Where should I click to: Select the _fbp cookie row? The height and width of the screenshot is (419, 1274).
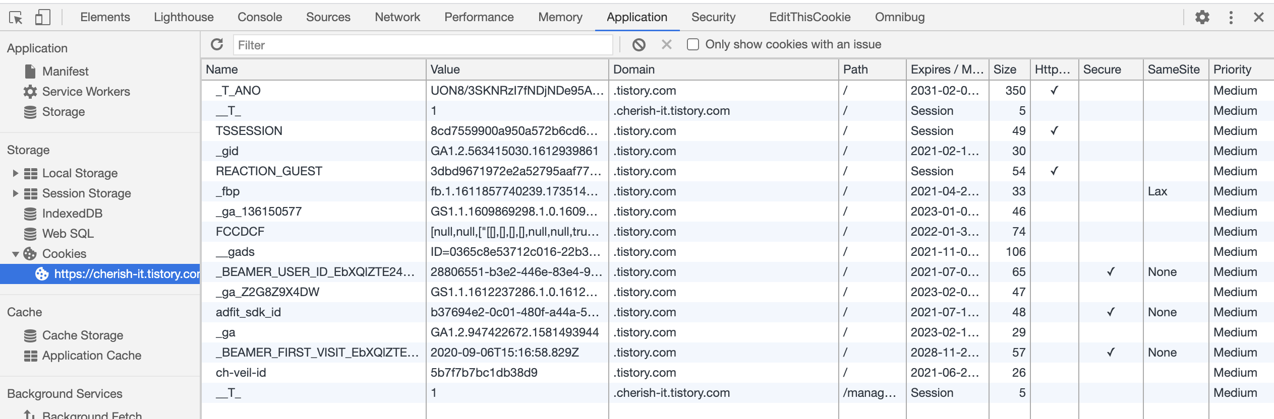[x=737, y=191]
